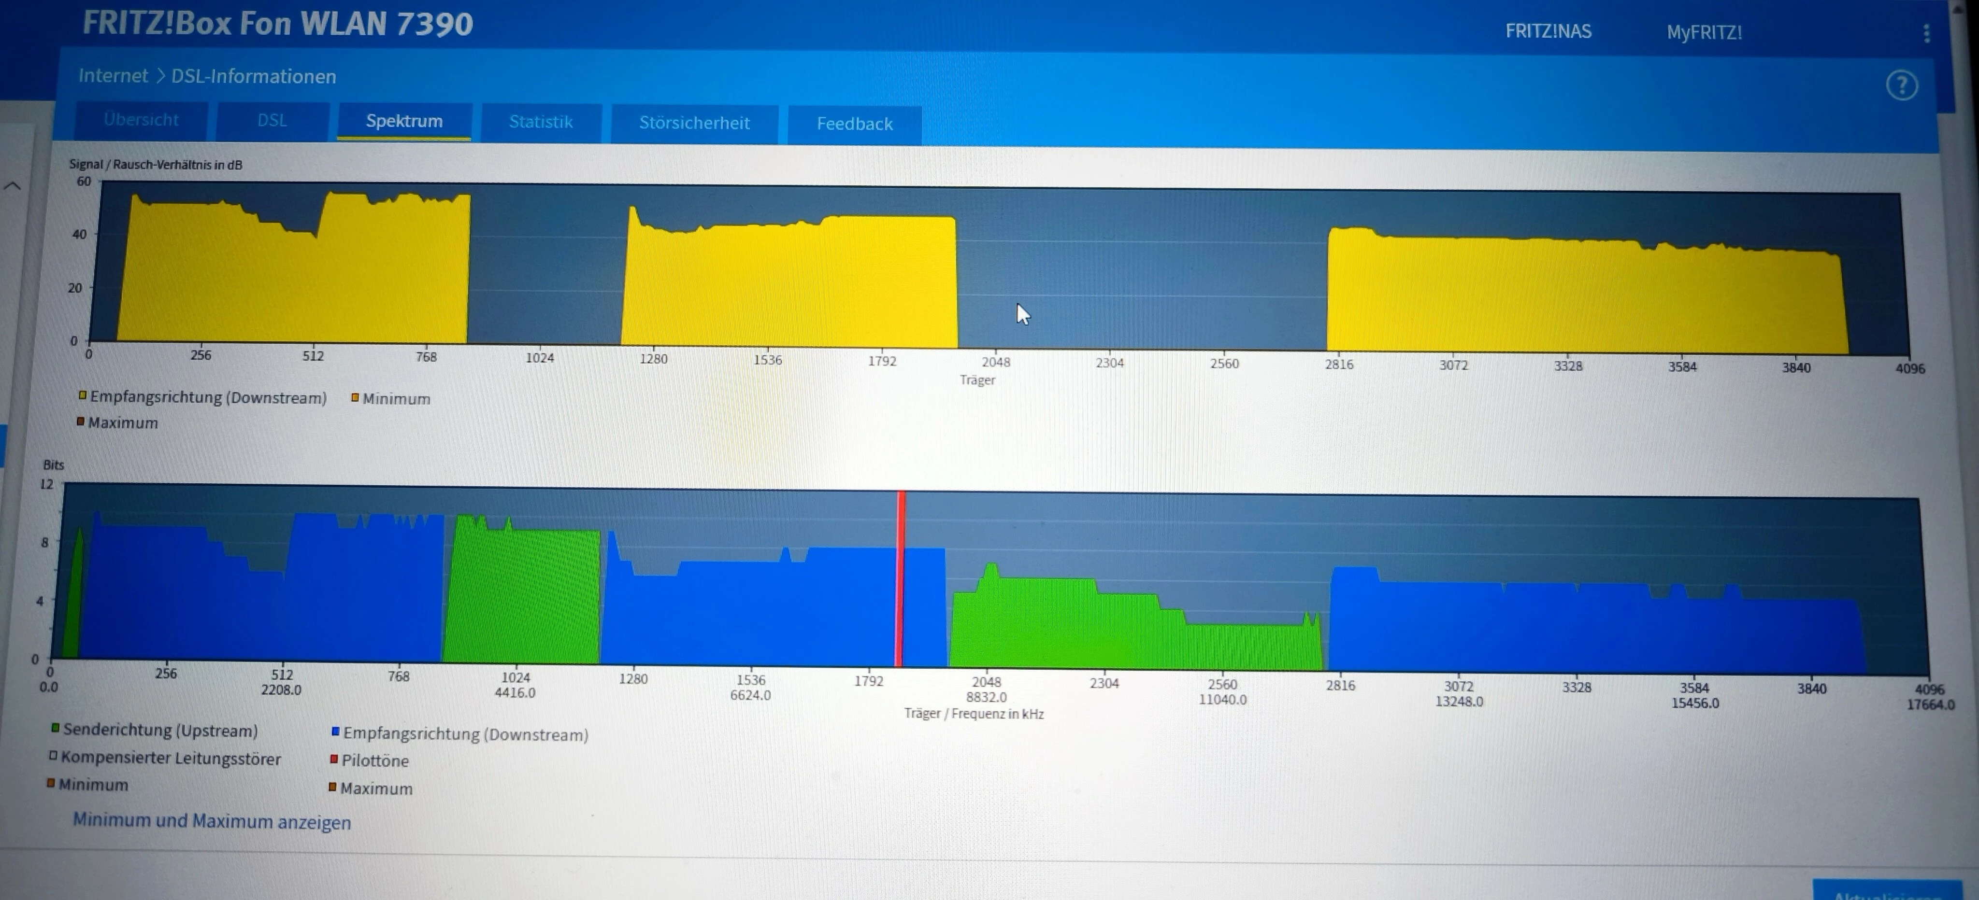Click the red pilot tone marker line
Screen dimensions: 1979x900
(901, 579)
